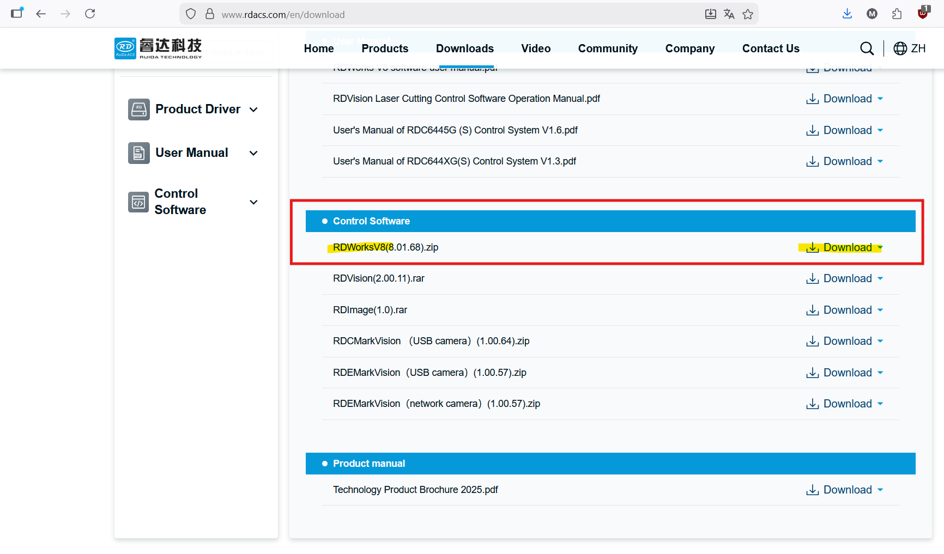
Task: Click the site search magnifier icon
Action: [867, 48]
